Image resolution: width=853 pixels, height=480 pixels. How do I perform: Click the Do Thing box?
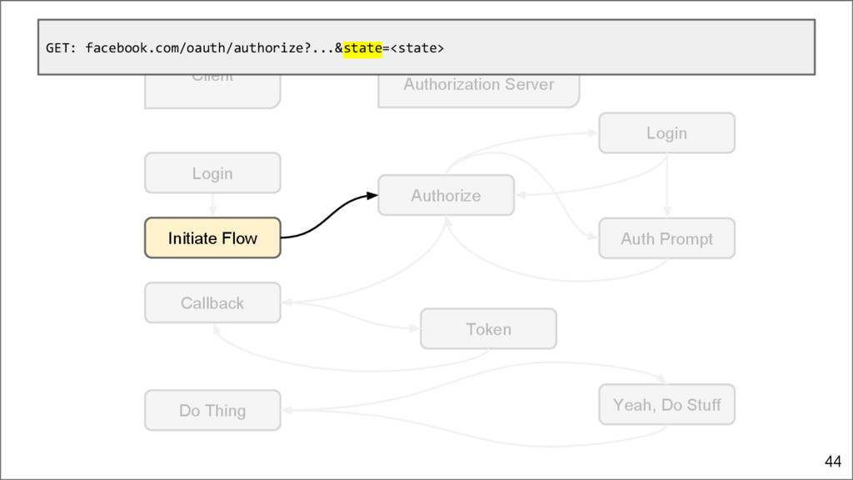pyautogui.click(x=212, y=410)
